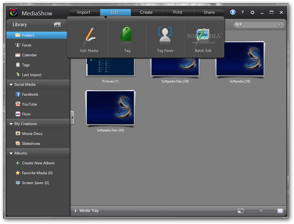Select the Pictures (1) folder thumbnail
This screenshot has width=294, height=224.
110,67
